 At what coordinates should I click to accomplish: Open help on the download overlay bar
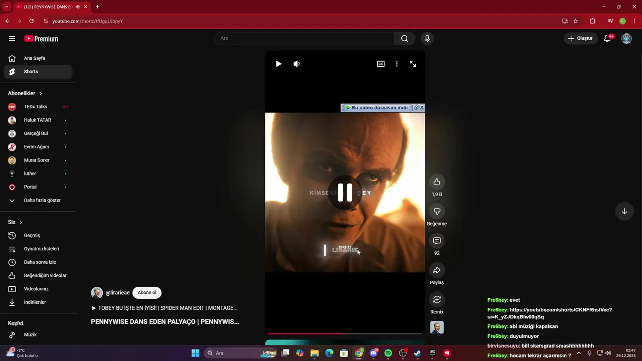(416, 108)
